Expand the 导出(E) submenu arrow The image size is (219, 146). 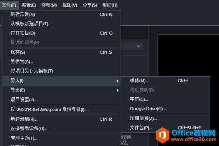click(118, 90)
